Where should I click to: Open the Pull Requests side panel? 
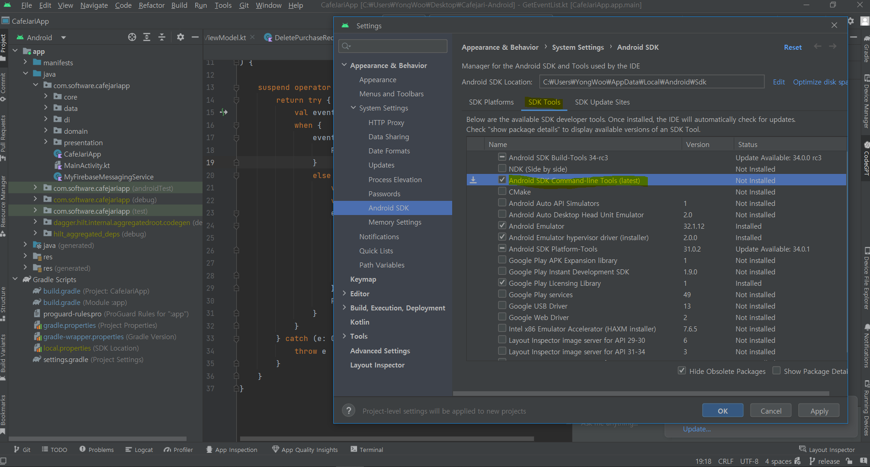point(3,138)
